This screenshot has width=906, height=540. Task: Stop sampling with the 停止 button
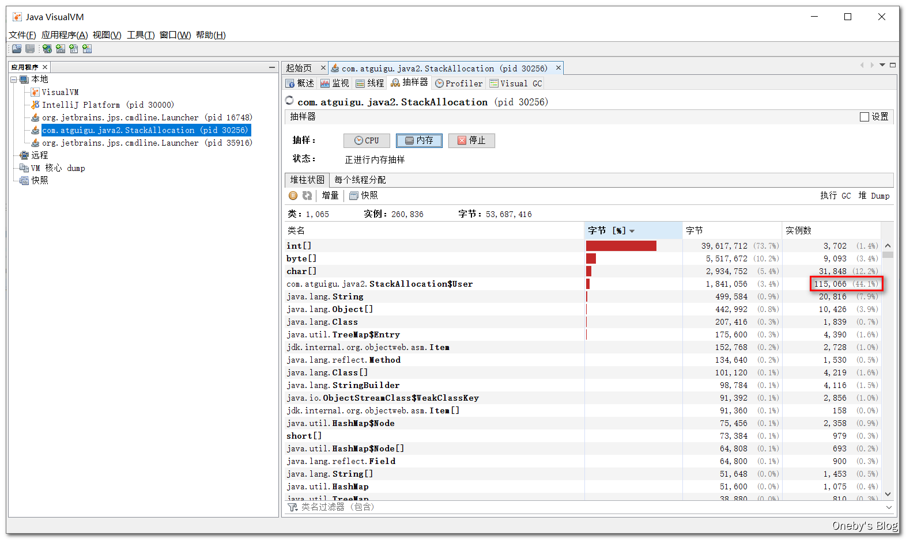[471, 140]
